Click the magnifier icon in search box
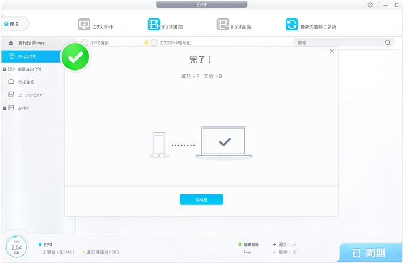This screenshot has height=263, width=403. pyautogui.click(x=388, y=42)
